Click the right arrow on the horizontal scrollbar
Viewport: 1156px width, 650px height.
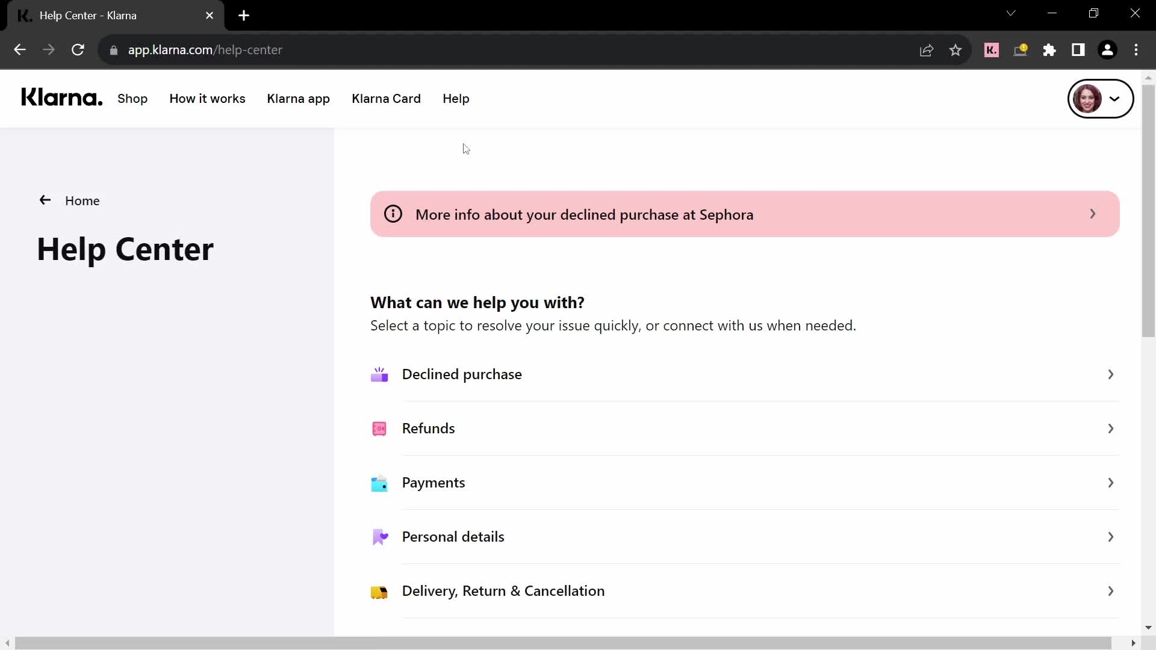click(1133, 643)
